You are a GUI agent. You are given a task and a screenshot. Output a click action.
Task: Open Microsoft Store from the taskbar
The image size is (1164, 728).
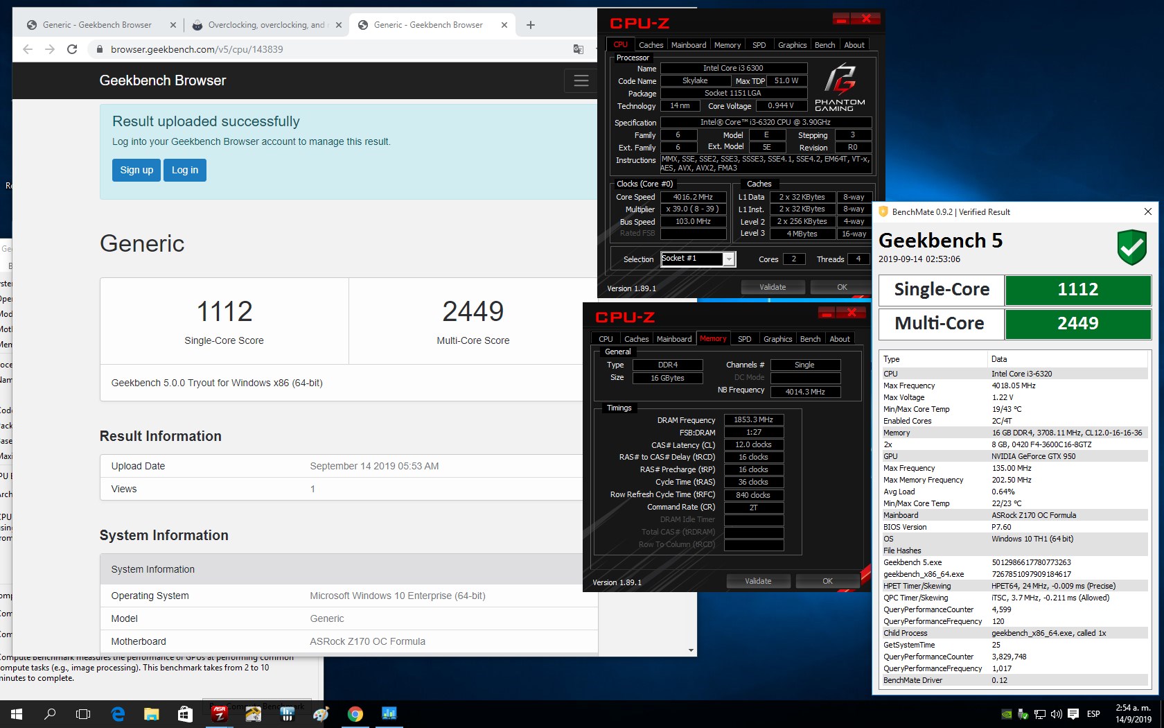click(185, 714)
